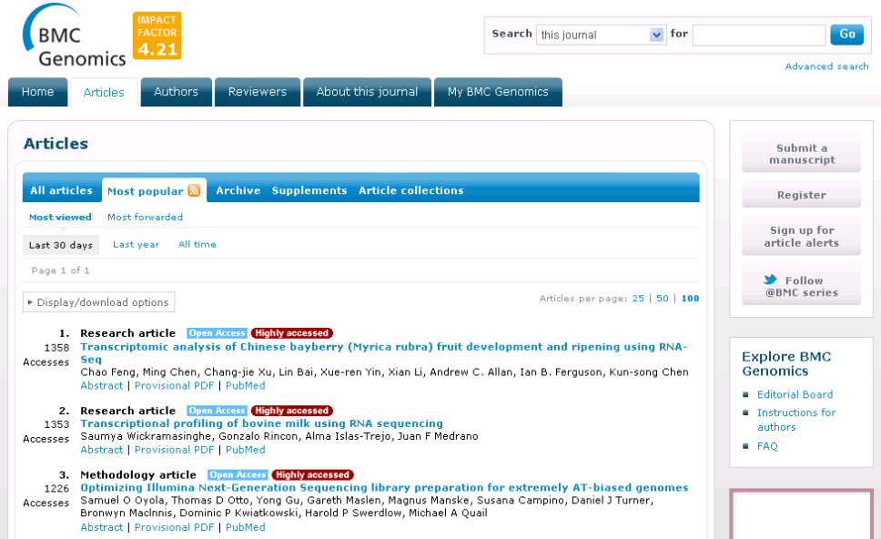Filter by Last year
The width and height of the screenshot is (881, 539).
tap(136, 245)
